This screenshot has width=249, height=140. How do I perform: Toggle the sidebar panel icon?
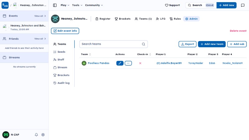coord(55,5)
